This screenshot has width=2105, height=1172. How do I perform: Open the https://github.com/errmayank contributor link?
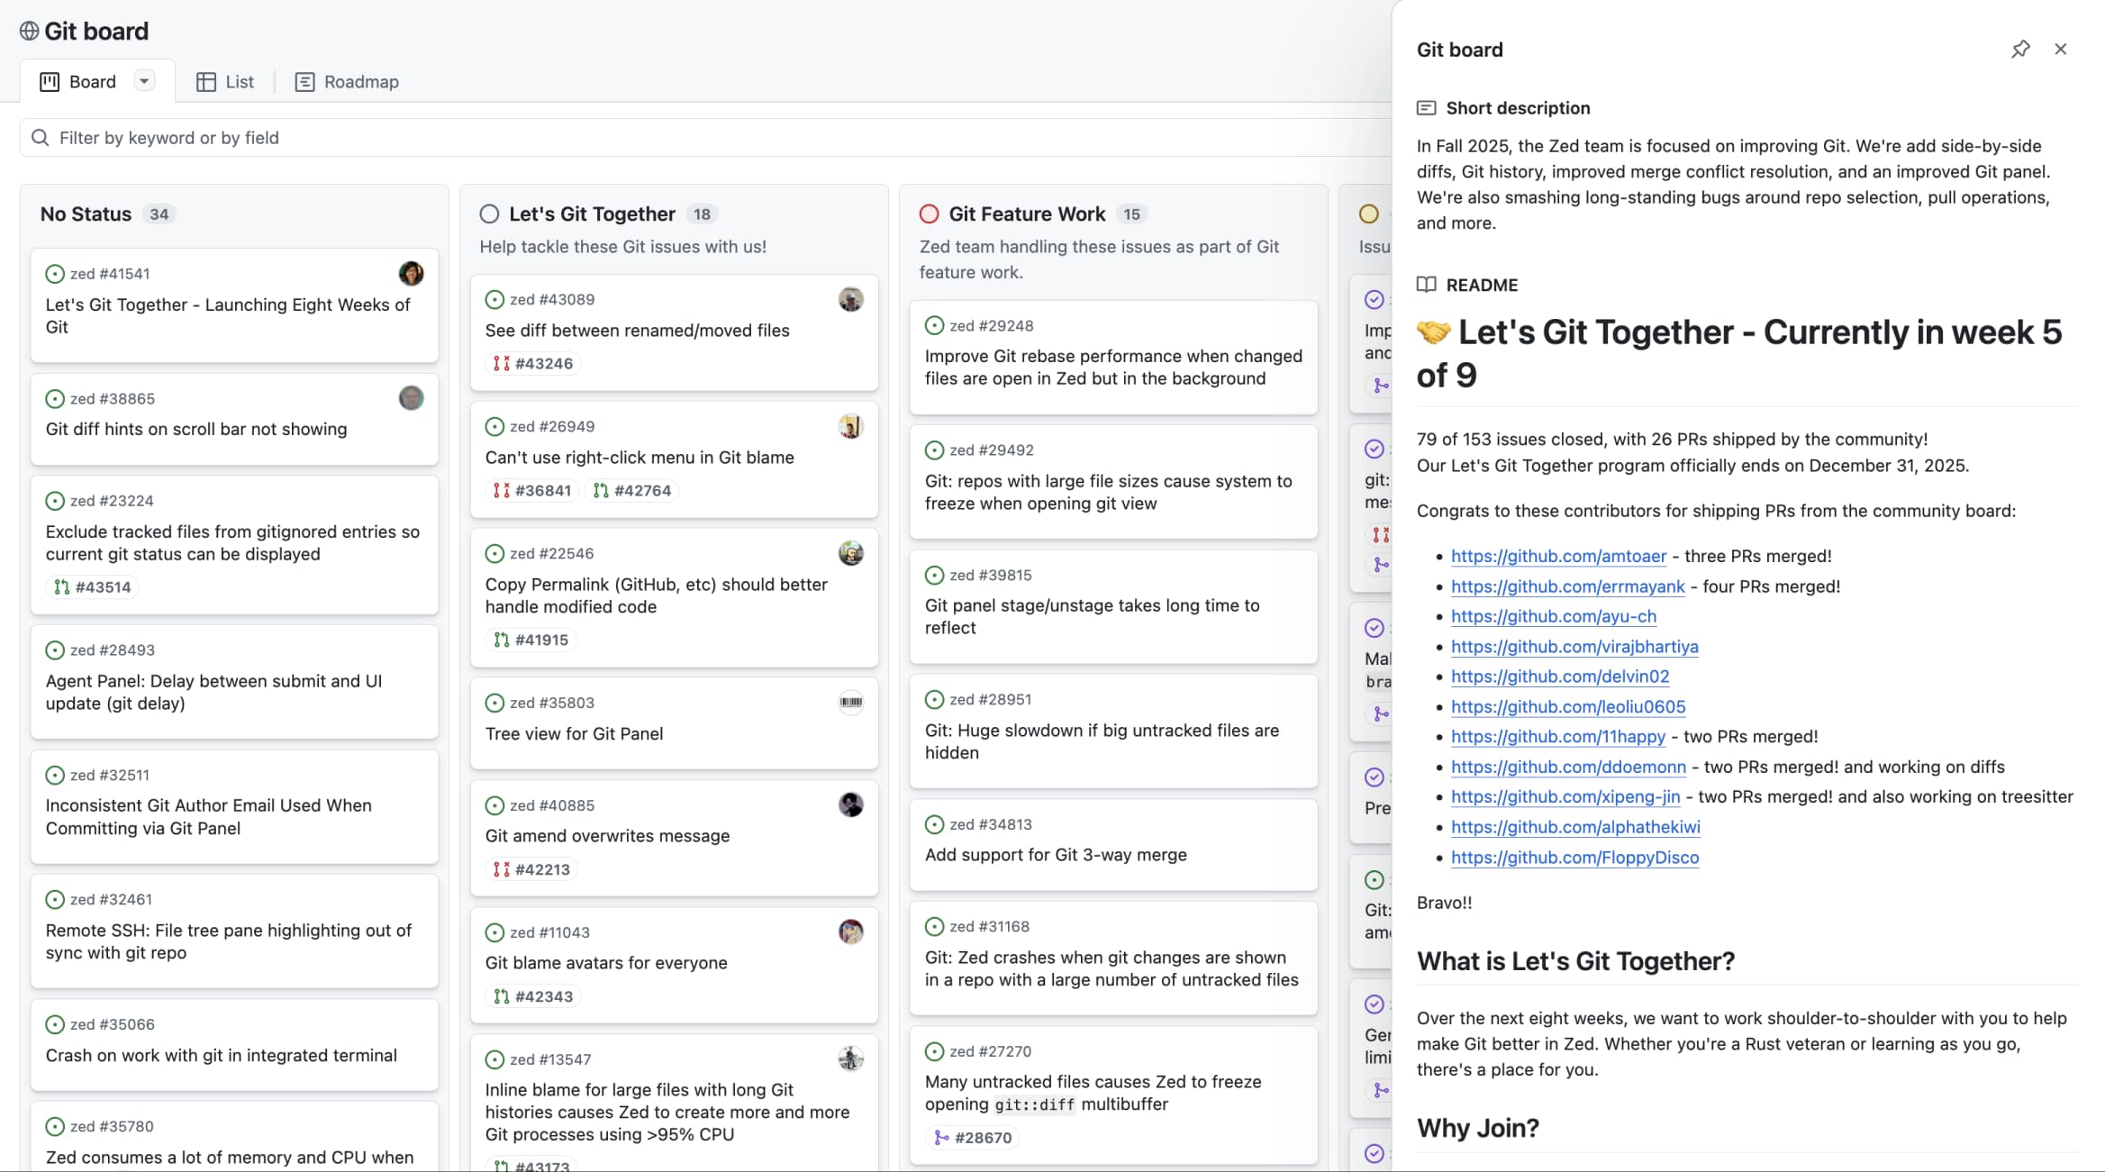point(1567,586)
